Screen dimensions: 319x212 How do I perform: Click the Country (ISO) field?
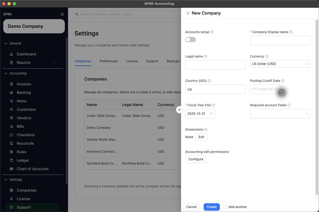pos(216,89)
